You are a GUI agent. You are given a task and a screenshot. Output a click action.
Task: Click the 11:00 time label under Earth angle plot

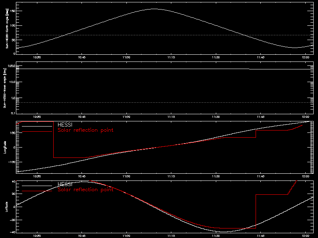pos(126,58)
